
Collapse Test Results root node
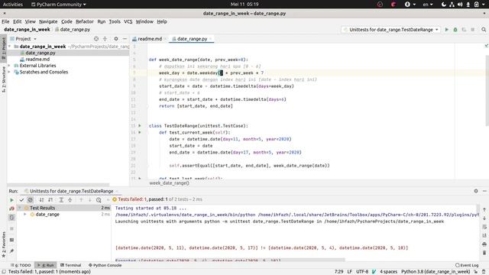(x=20, y=208)
